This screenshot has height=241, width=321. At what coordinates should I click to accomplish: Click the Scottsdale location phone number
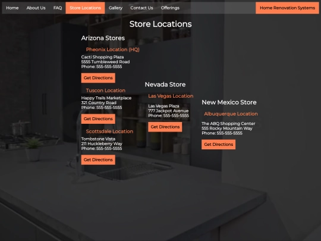[102, 149]
